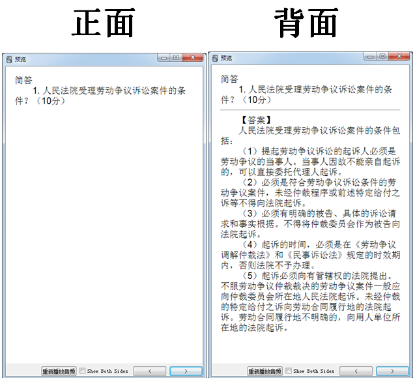Enable Show Both Sides in left window
The height and width of the screenshot is (378, 415).
(83, 371)
